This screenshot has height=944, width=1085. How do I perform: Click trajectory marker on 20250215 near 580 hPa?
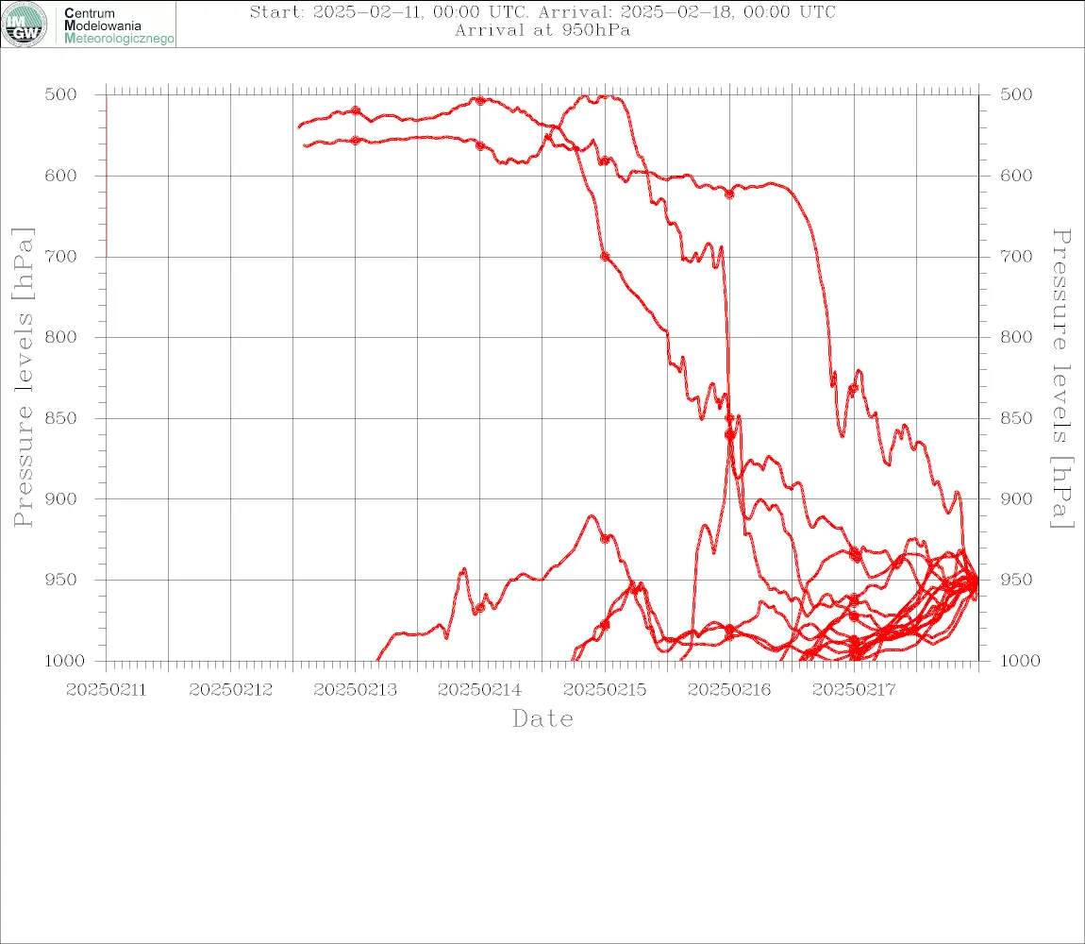[x=605, y=160]
